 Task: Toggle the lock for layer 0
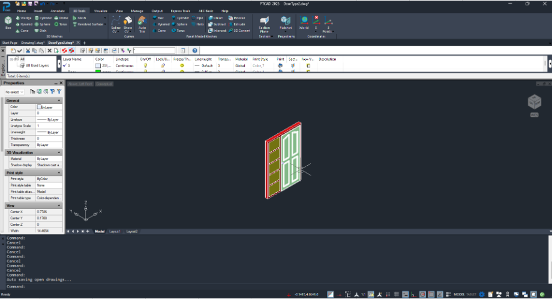point(162,65)
